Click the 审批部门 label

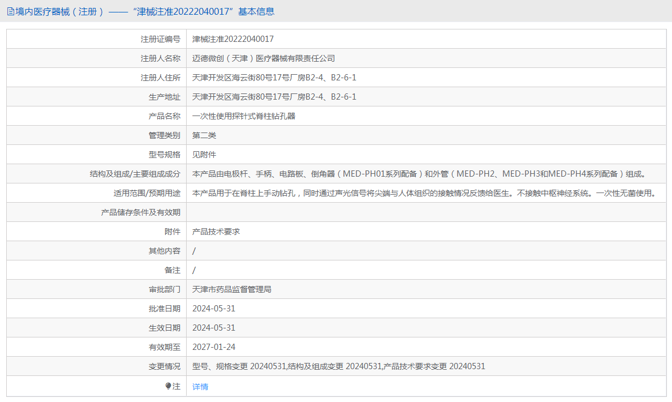click(x=165, y=289)
